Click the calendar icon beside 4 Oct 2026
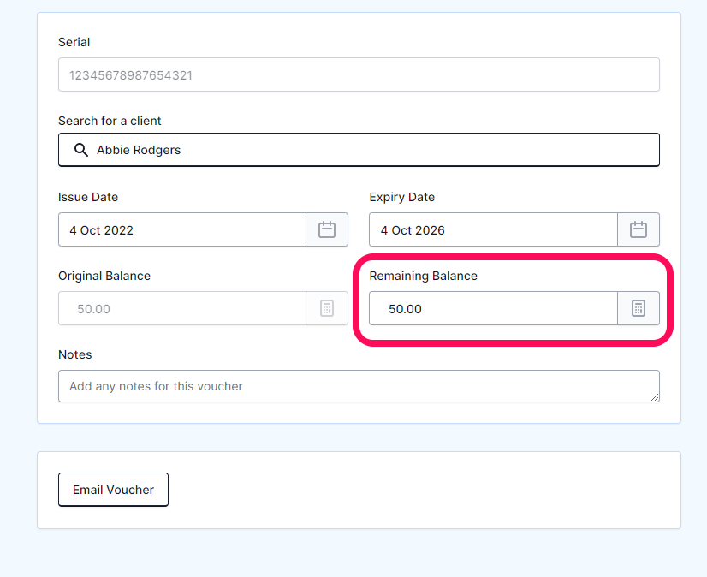This screenshot has height=577, width=707. point(638,229)
